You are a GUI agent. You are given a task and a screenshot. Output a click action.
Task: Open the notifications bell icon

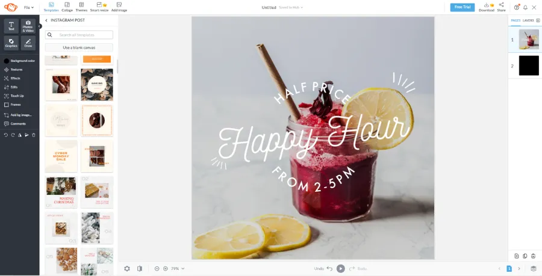[525, 7]
